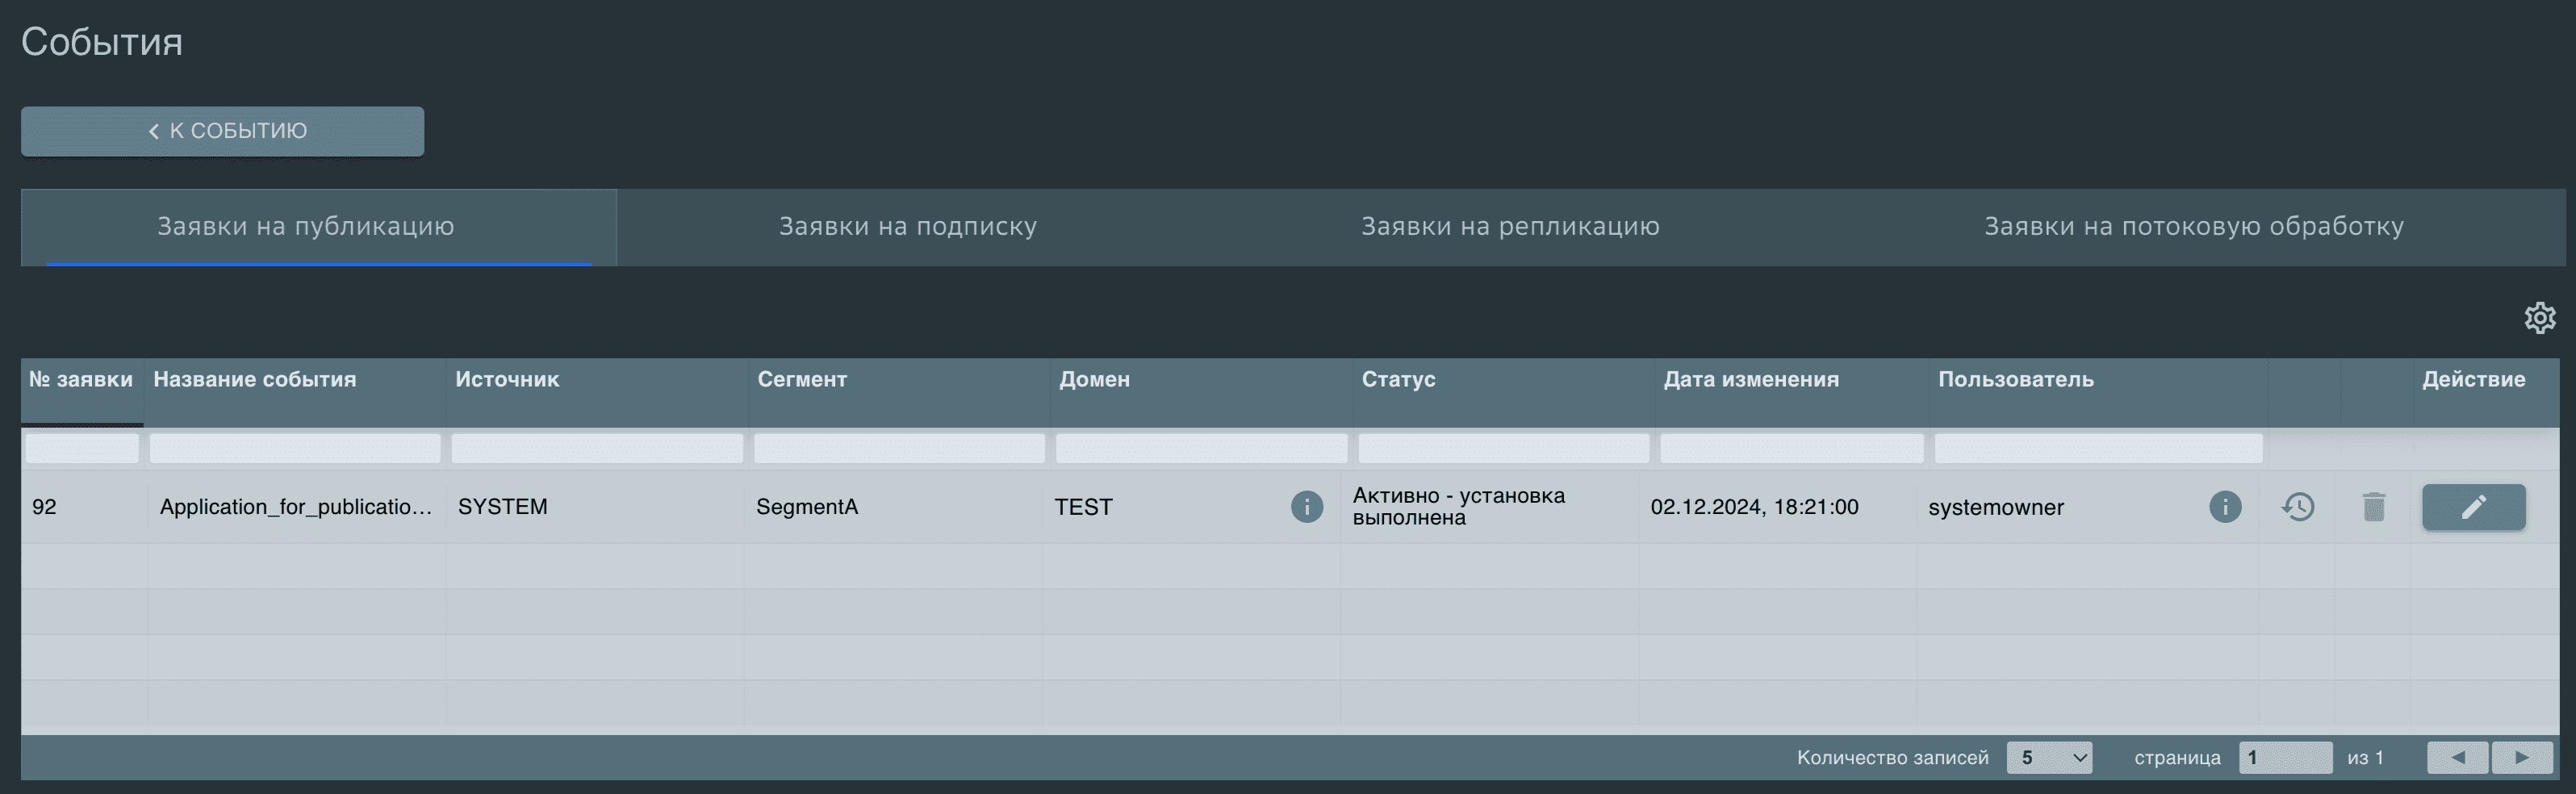Click info icon next to systemowner
The width and height of the screenshot is (2576, 794).
click(x=2224, y=507)
